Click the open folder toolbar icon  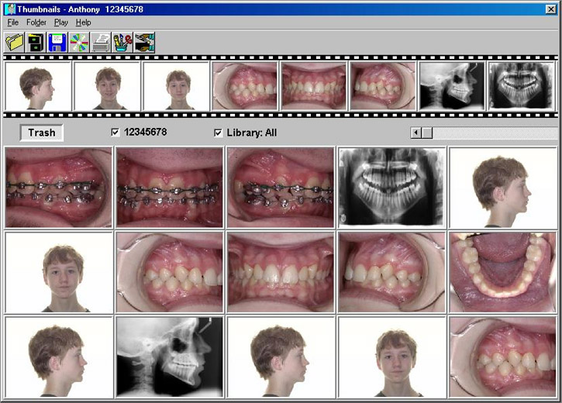pos(15,43)
